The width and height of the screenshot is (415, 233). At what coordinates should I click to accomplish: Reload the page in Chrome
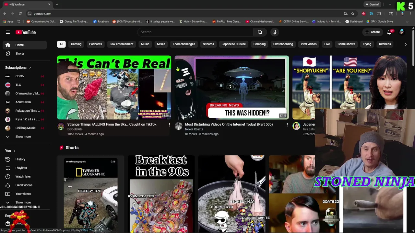20,14
